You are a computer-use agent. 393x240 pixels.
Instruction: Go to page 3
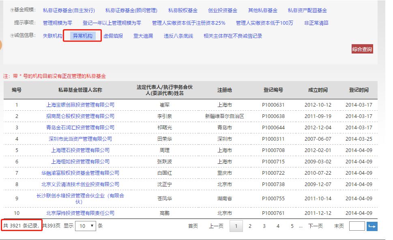(x=264, y=226)
